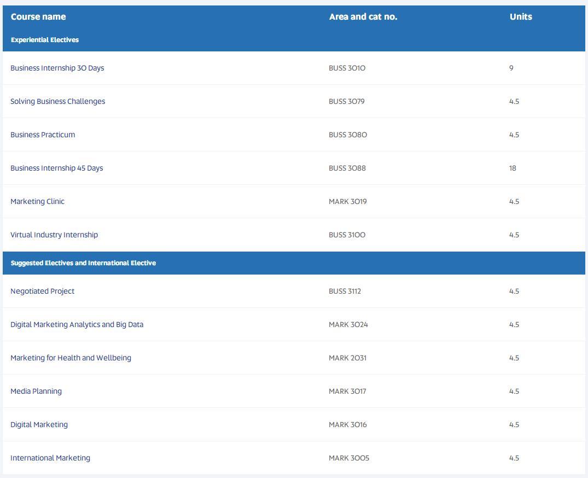Click Suggested Electives and International Elective heading
Screen dimensions: 588x478
click(83, 263)
